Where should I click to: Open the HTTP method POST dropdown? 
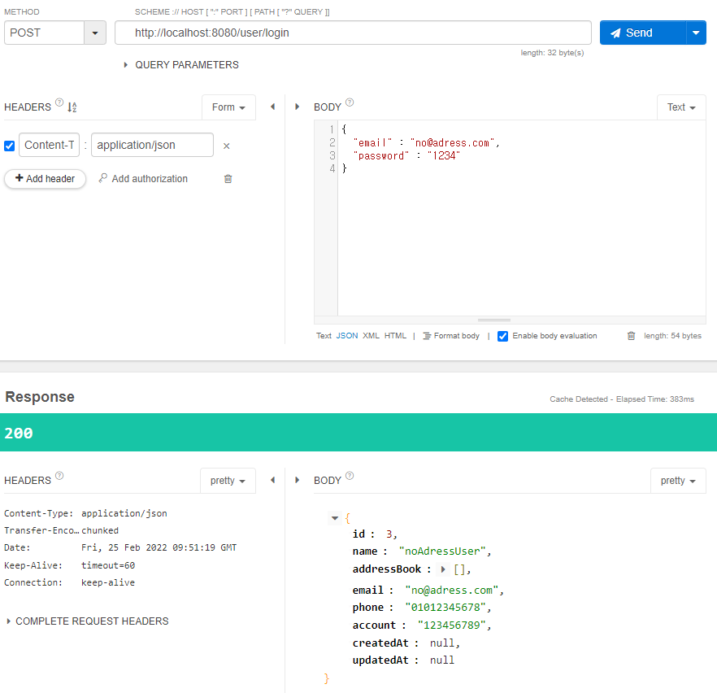pyautogui.click(x=94, y=33)
